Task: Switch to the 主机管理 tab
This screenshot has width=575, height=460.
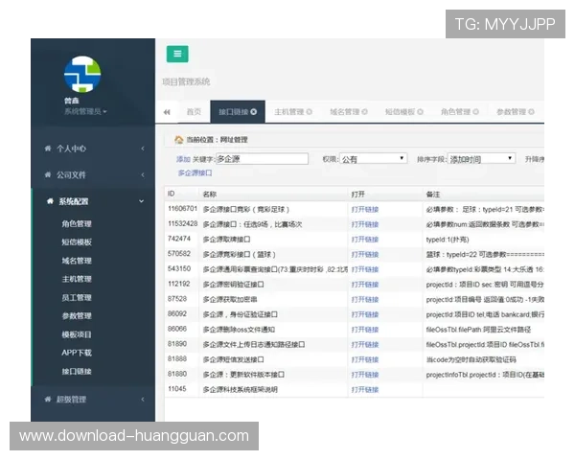Action: (x=289, y=112)
